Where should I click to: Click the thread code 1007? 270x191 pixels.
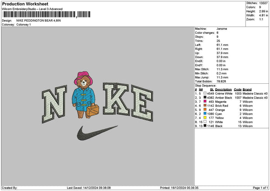238,98
